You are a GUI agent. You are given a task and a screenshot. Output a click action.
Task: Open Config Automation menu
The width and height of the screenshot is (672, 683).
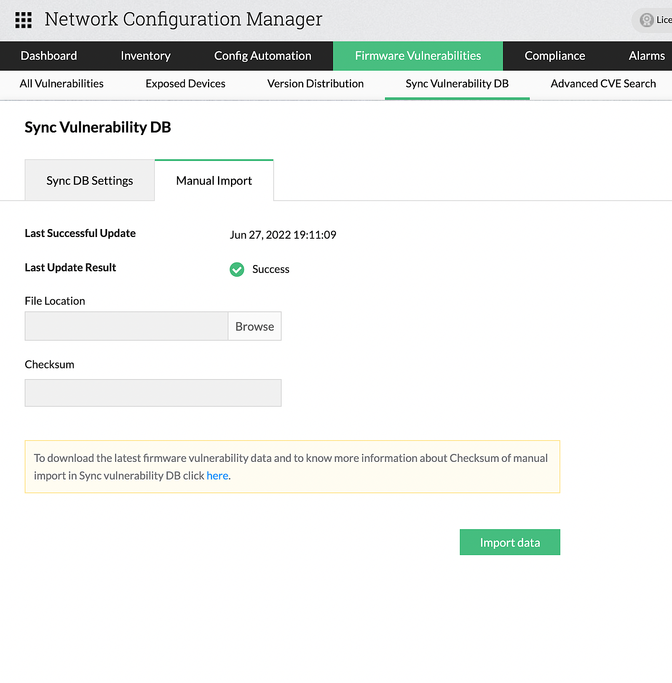tap(263, 56)
